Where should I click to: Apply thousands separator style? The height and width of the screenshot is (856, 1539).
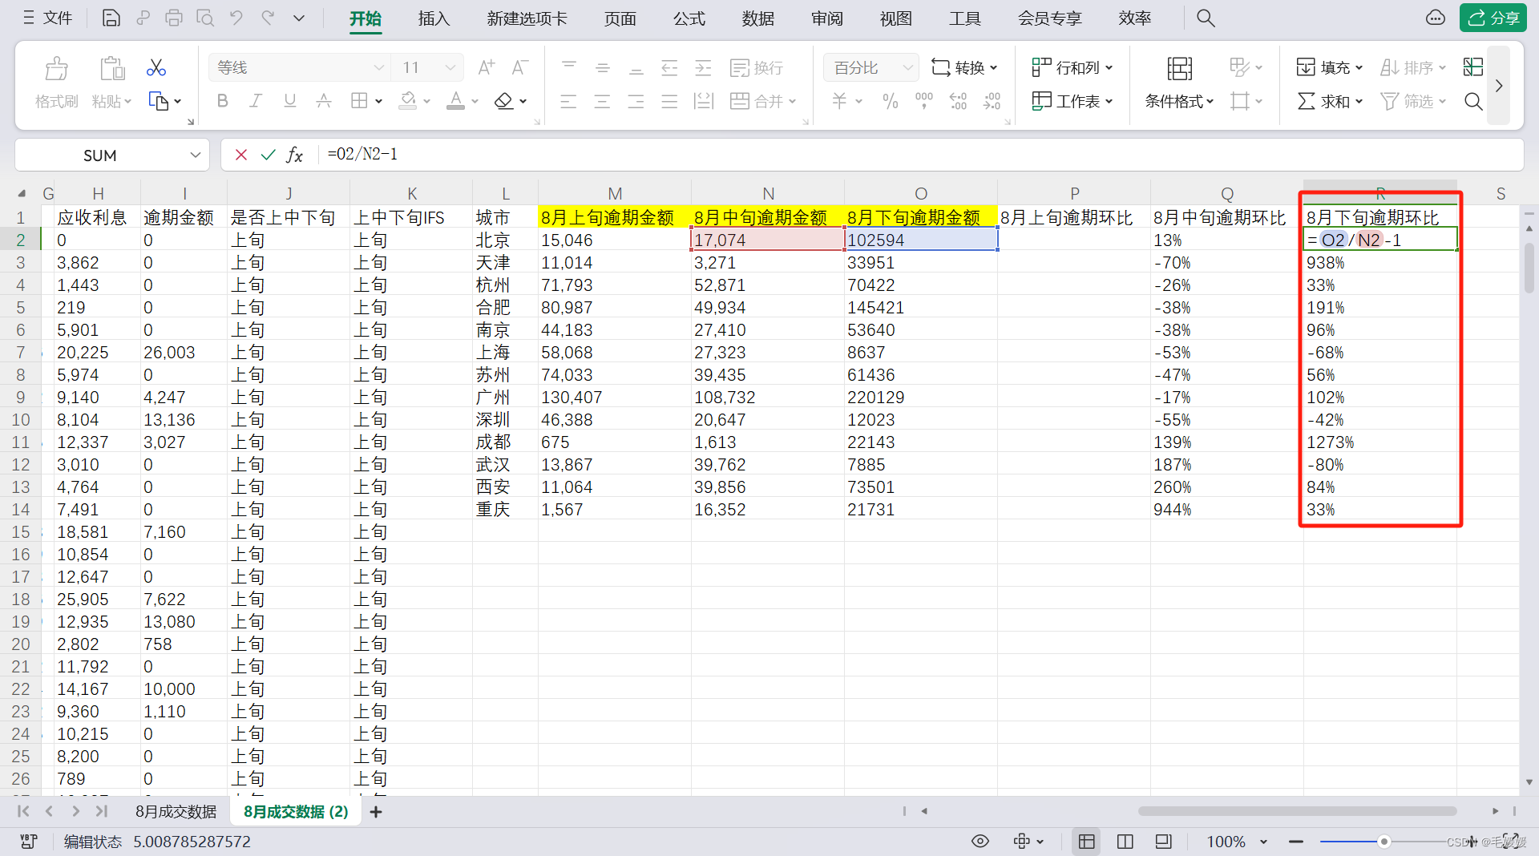pos(924,101)
